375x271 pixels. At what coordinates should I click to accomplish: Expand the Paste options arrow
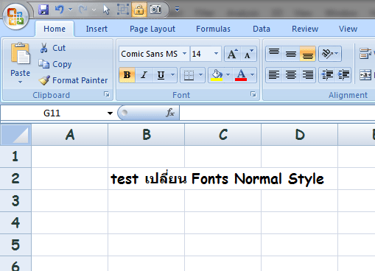pos(21,82)
